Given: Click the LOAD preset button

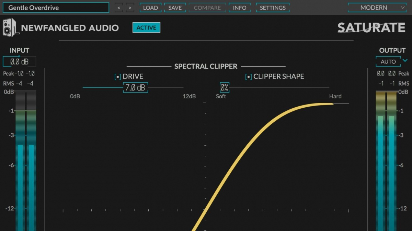Looking at the screenshot, I should coord(150,8).
